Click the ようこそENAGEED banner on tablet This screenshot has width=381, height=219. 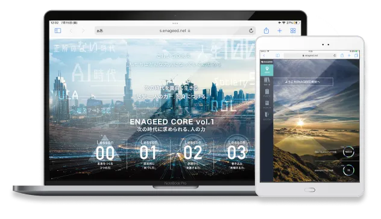tap(303, 82)
